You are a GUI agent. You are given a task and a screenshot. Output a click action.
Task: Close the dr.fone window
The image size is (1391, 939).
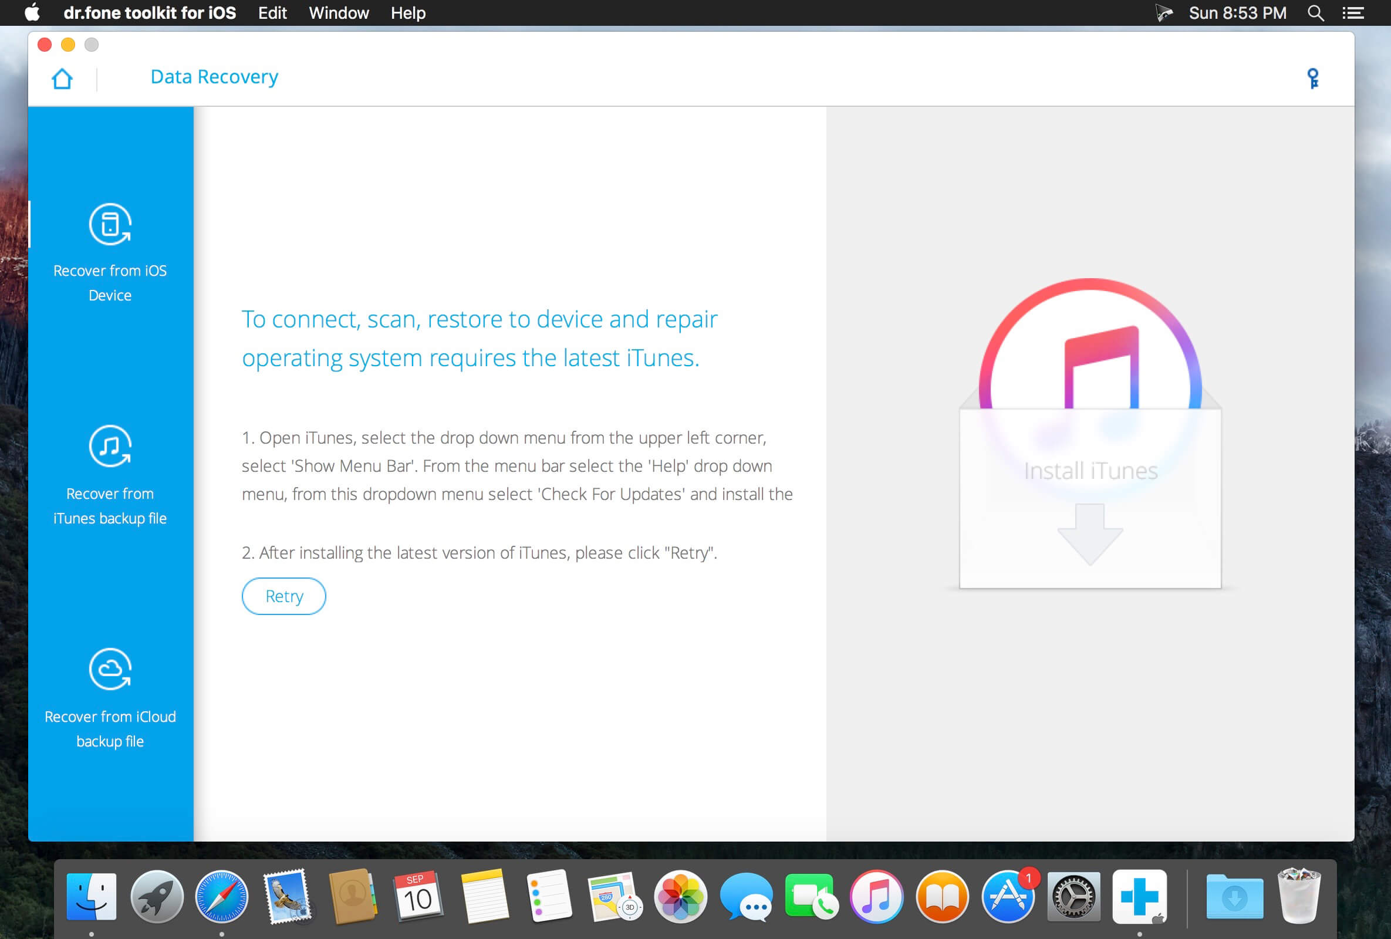[45, 45]
